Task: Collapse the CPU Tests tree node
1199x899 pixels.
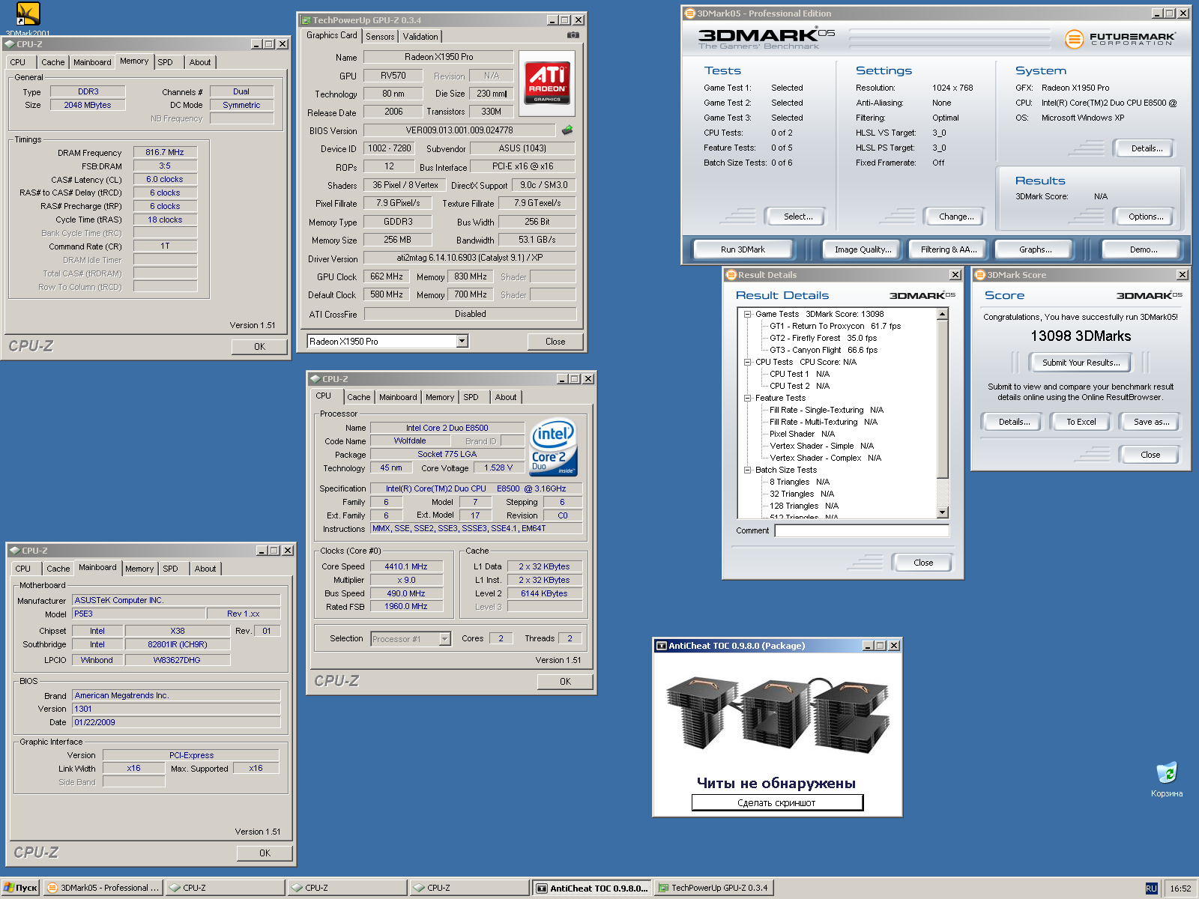Action: coord(747,362)
